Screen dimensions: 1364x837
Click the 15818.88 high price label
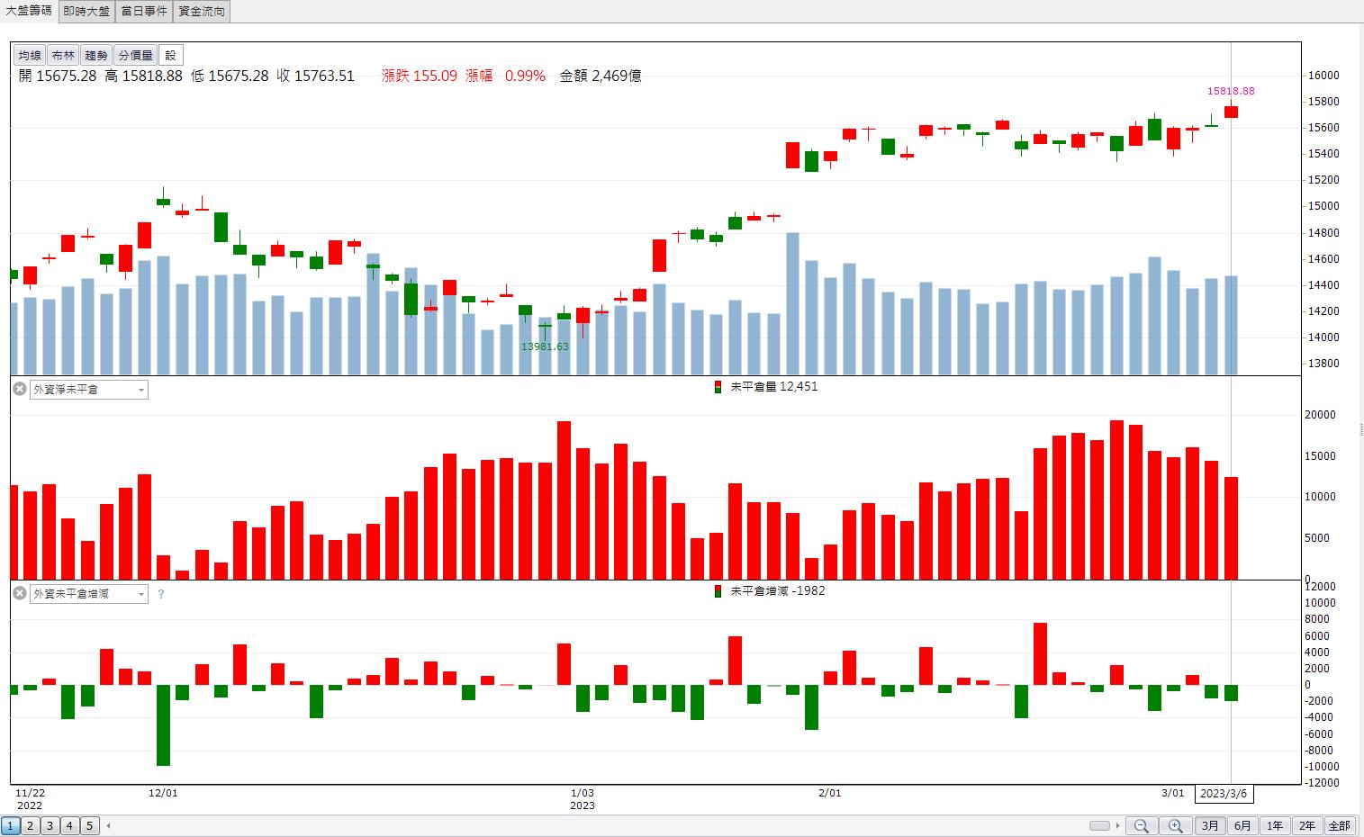(1231, 91)
